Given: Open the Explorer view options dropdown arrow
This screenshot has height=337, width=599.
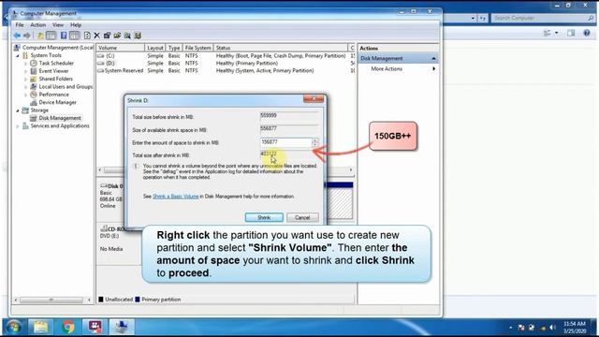Looking at the screenshot, I should coord(556,34).
